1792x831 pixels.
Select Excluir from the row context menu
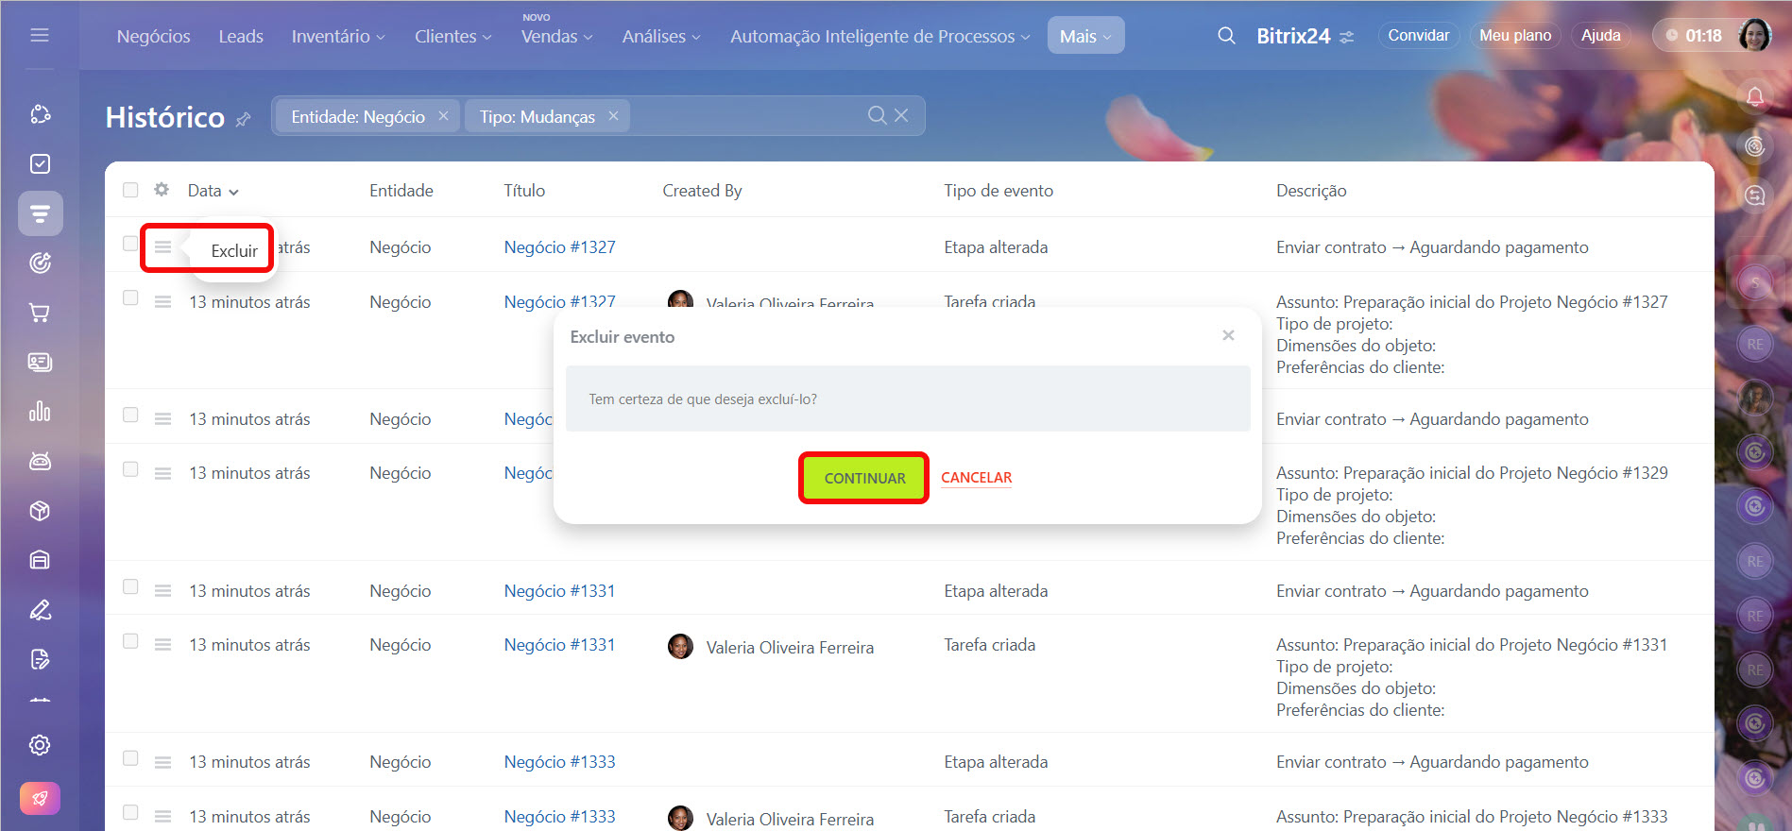click(233, 251)
